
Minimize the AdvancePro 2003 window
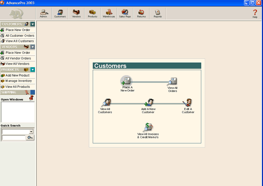tap(246, 3)
